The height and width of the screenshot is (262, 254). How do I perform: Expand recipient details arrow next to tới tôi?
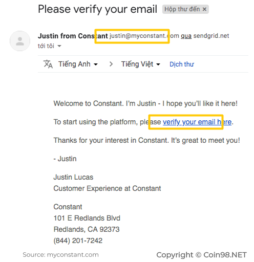pos(59,46)
